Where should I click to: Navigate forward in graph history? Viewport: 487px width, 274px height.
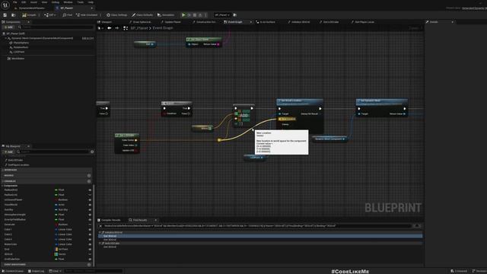pos(116,28)
